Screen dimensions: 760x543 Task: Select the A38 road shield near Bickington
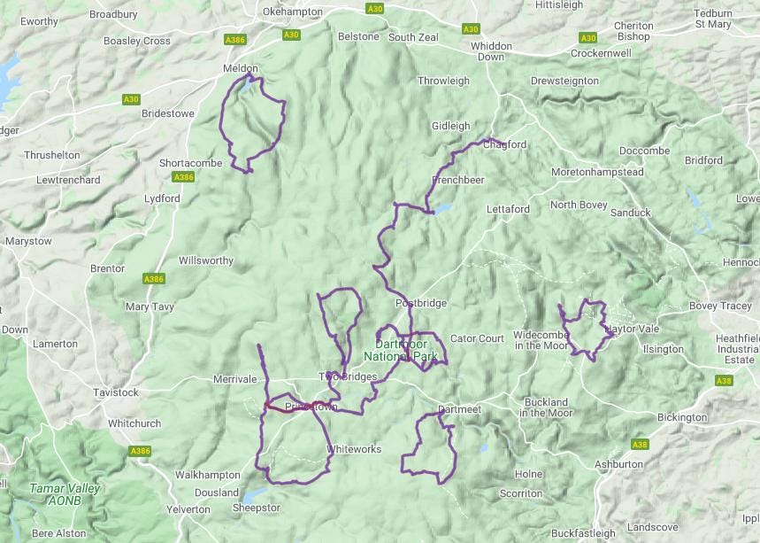pos(724,381)
